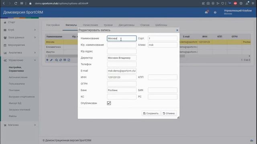Image resolution: width=257 pixels, height=144 pixels.
Task: Click the Управление gears icon
Action: [x=5, y=60]
